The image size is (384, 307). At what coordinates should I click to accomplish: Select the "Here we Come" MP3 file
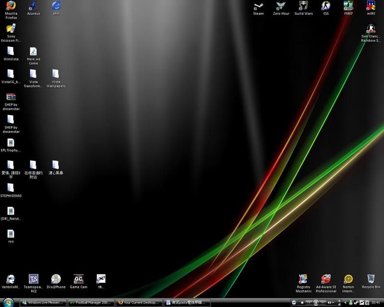pyautogui.click(x=34, y=56)
